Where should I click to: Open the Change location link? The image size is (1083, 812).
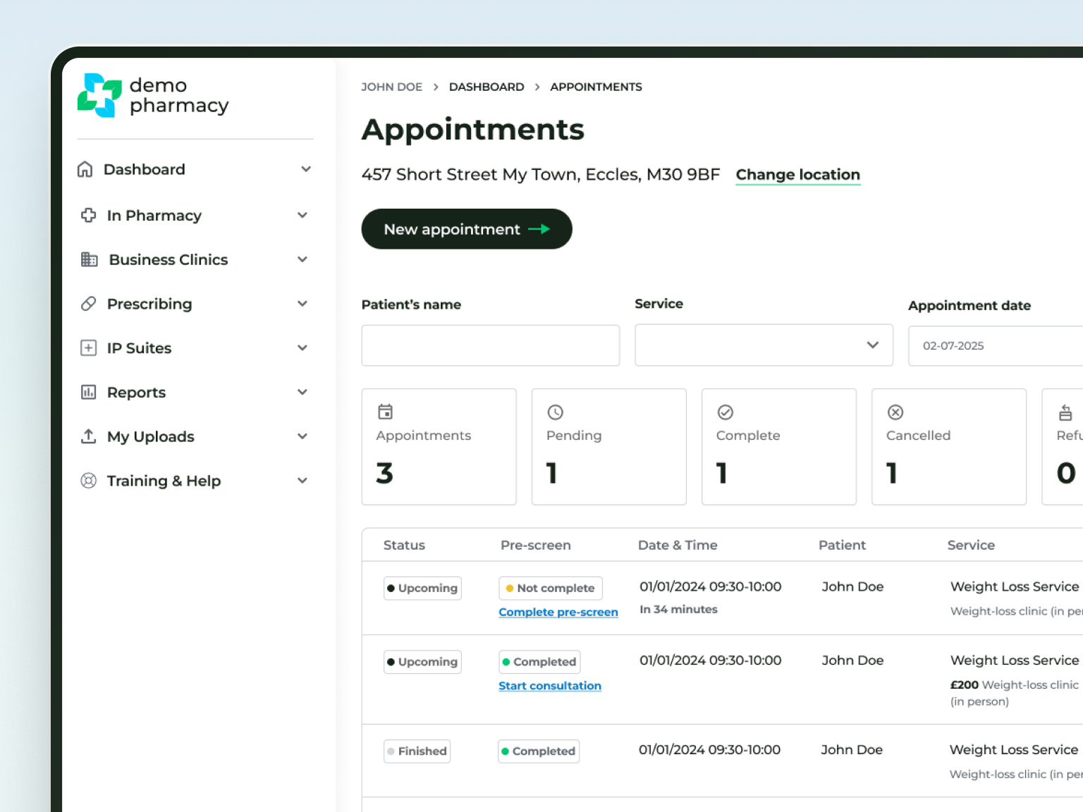pyautogui.click(x=797, y=174)
